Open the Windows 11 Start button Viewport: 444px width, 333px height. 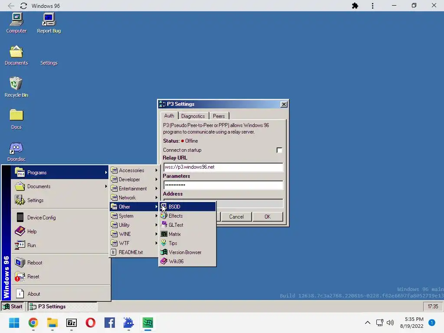point(14,323)
